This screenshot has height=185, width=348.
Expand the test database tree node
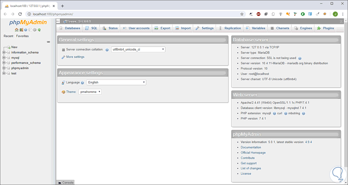(x=4, y=73)
